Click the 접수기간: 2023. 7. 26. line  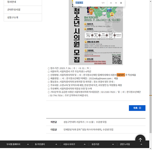[x=69, y=68]
